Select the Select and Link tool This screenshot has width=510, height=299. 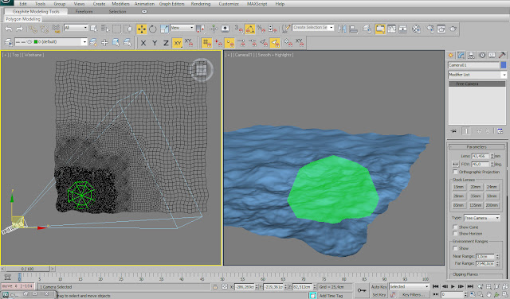point(33,29)
